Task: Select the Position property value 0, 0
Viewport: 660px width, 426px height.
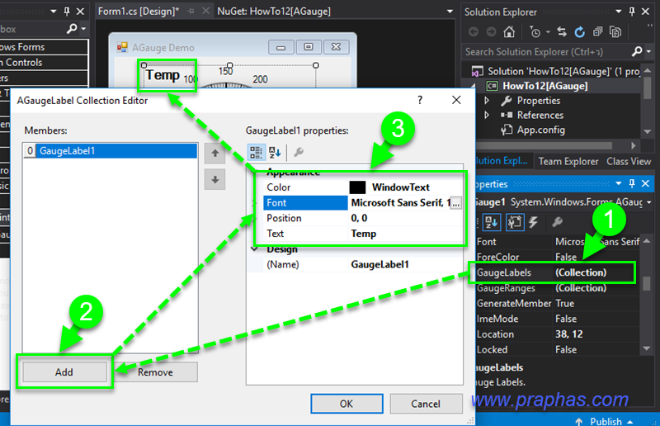Action: [x=359, y=218]
